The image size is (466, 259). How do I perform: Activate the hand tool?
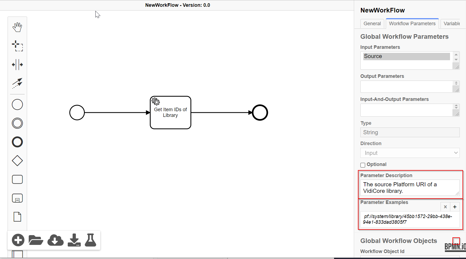click(x=17, y=27)
